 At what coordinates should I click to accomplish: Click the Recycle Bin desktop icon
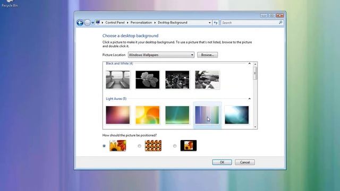10,4
